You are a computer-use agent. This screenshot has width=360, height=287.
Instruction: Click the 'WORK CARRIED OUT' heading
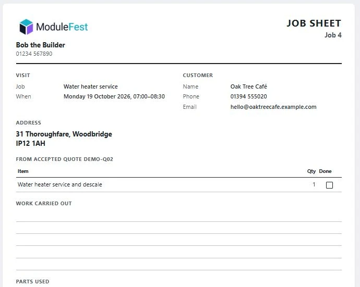click(44, 203)
